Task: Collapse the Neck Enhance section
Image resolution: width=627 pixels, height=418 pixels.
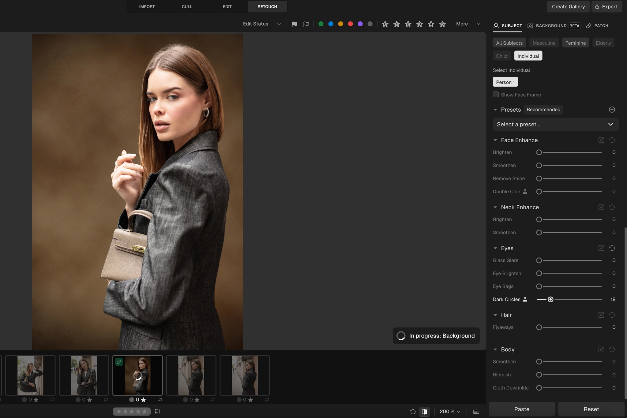Action: tap(495, 207)
